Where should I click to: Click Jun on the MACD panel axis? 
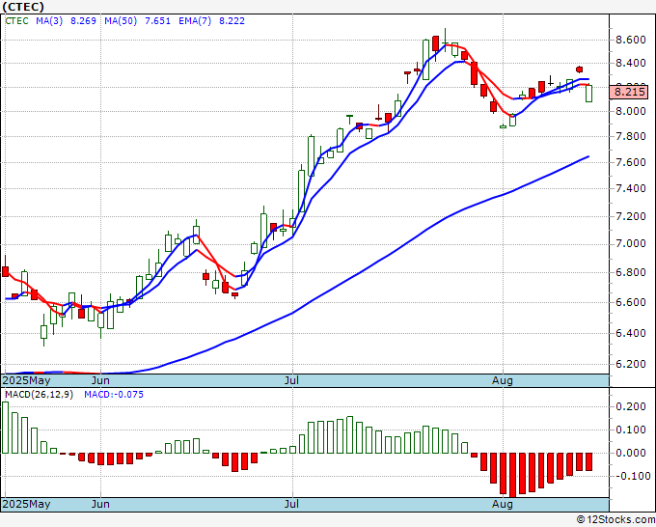point(100,504)
